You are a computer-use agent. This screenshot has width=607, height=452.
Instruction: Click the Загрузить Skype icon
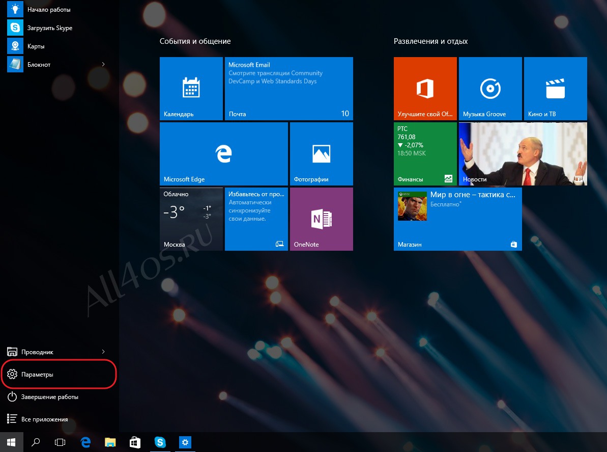point(15,28)
